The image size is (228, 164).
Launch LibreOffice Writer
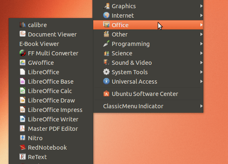[51, 119]
